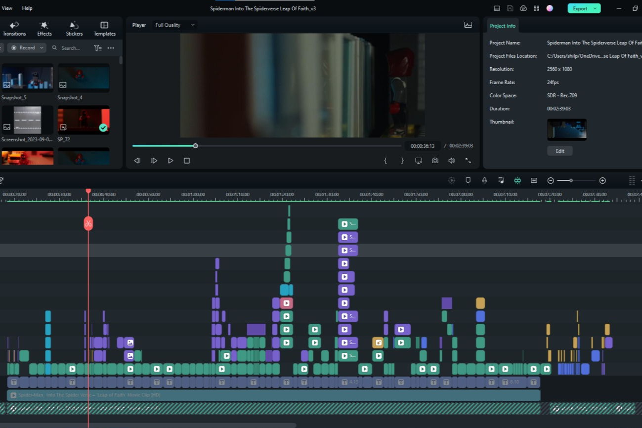Open the media filter icon
This screenshot has height=428, width=642.
(97, 48)
